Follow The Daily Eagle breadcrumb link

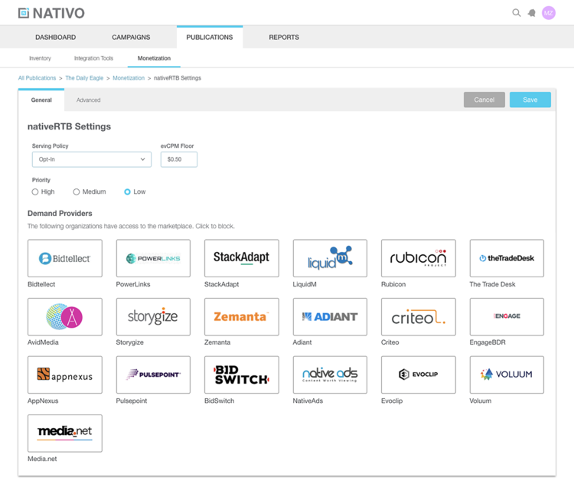[x=84, y=78]
